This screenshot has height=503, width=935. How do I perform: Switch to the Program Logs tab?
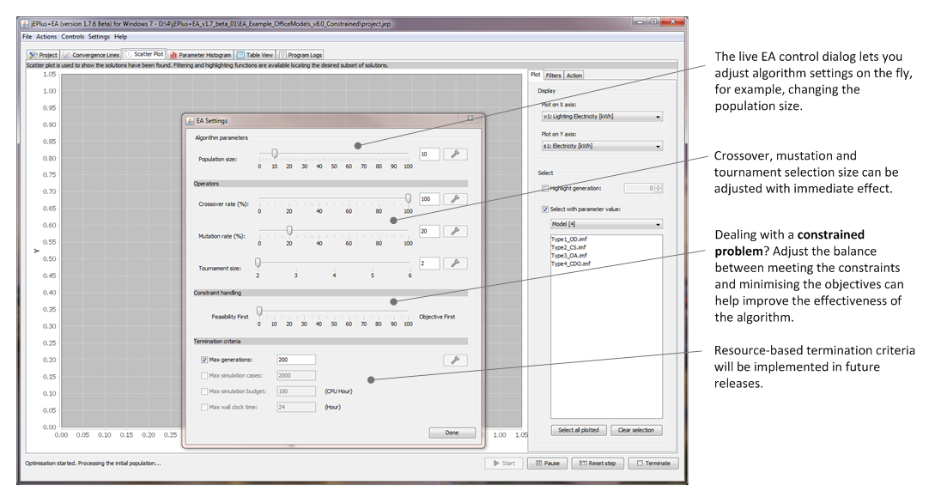pos(301,55)
